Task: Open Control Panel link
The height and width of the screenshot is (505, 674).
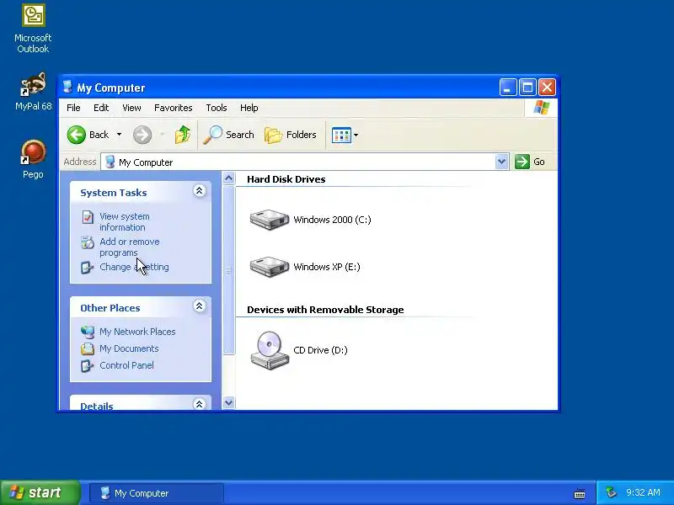Action: point(126,365)
